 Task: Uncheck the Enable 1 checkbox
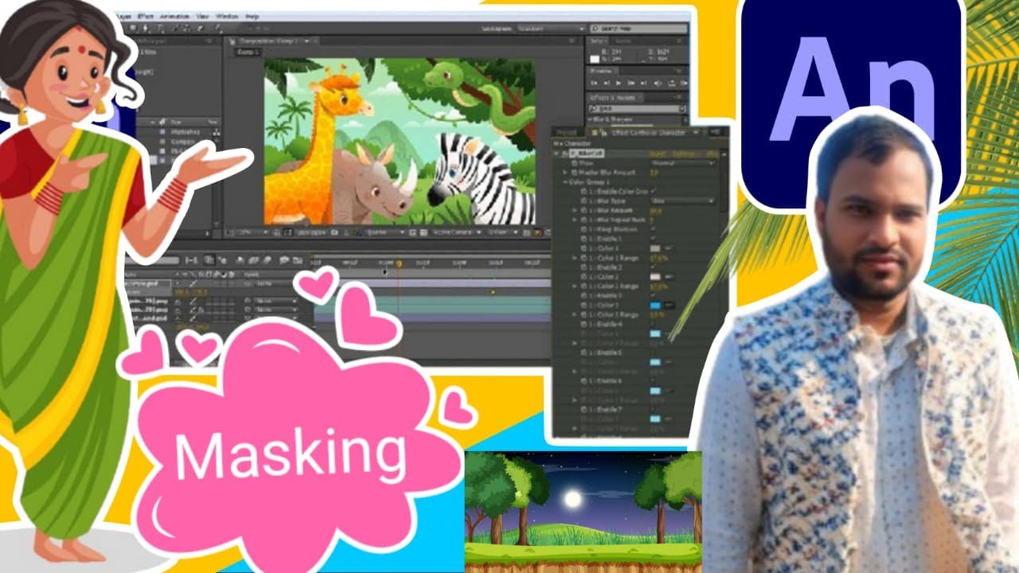(x=653, y=238)
